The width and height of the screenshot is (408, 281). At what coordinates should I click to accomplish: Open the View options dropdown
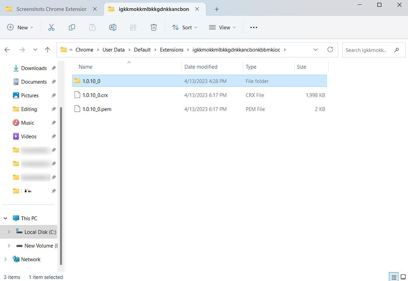pos(222,27)
